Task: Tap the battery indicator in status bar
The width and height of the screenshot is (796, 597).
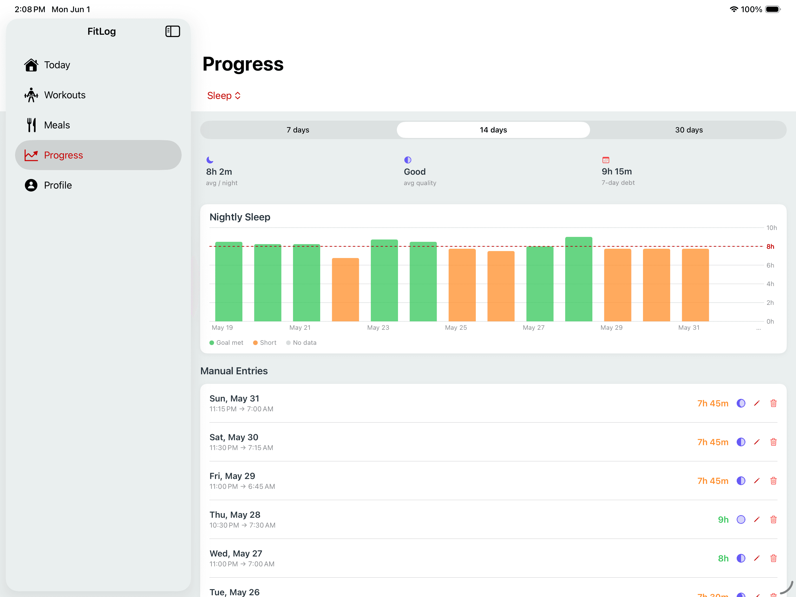Action: click(x=773, y=9)
